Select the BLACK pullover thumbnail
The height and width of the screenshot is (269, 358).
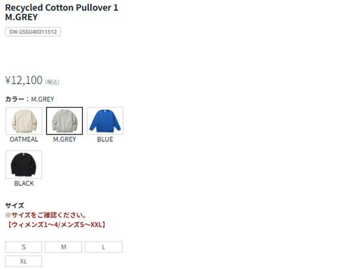[x=24, y=164]
